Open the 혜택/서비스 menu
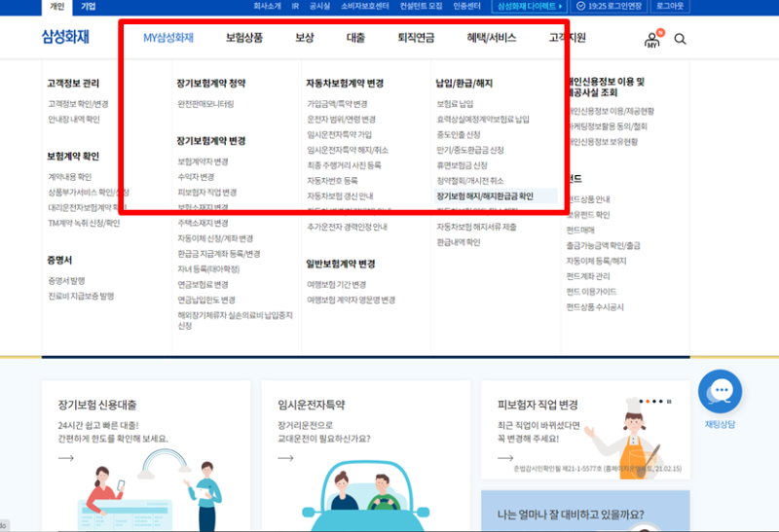Screen dimensions: 779x532 (492, 38)
